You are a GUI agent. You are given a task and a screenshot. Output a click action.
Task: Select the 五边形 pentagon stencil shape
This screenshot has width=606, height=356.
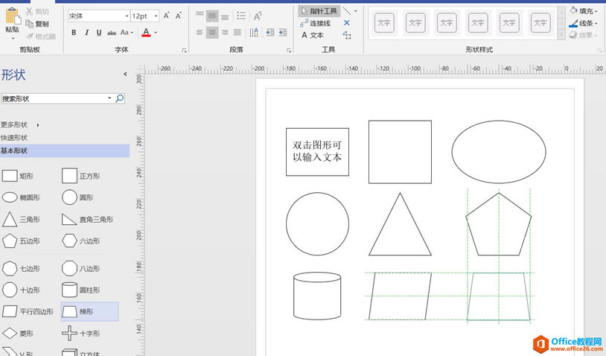point(21,241)
